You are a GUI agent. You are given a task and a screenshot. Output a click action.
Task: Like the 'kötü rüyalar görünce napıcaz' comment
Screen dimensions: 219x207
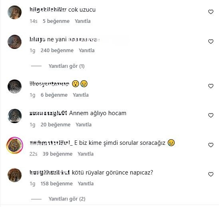coord(211,175)
